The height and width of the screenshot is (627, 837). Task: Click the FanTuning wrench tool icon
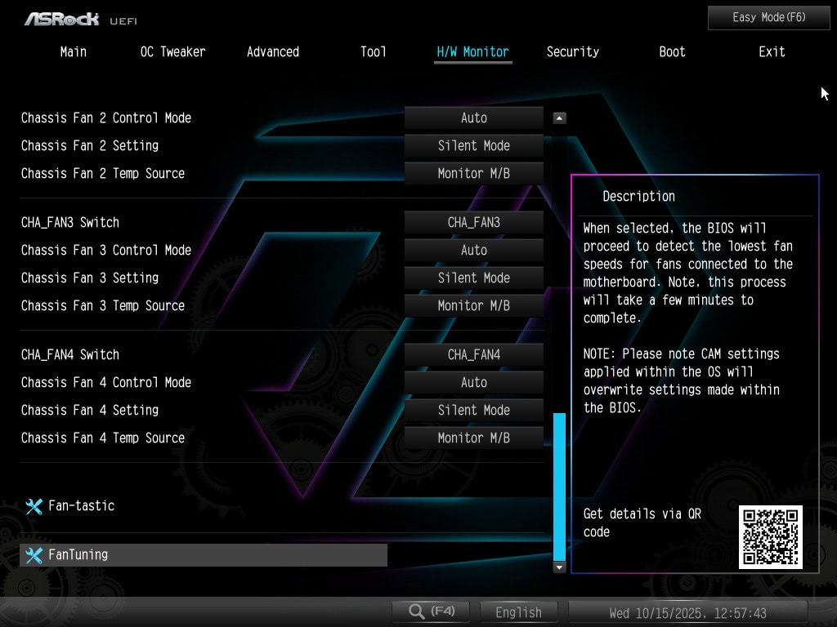34,555
